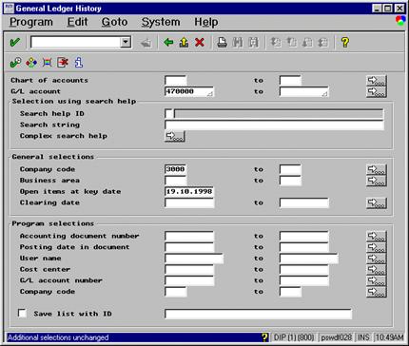Open the Program menu

point(31,22)
